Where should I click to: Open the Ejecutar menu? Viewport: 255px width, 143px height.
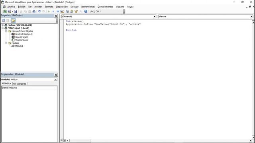tap(75, 7)
